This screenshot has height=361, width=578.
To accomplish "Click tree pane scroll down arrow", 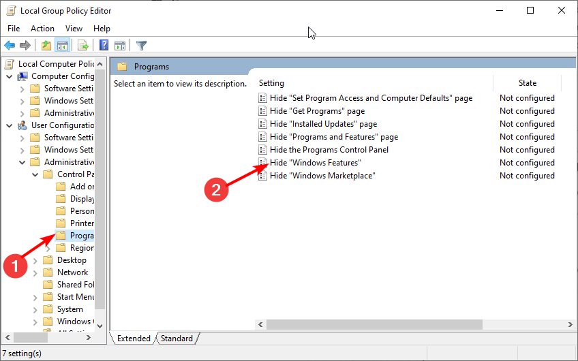I will [100, 326].
